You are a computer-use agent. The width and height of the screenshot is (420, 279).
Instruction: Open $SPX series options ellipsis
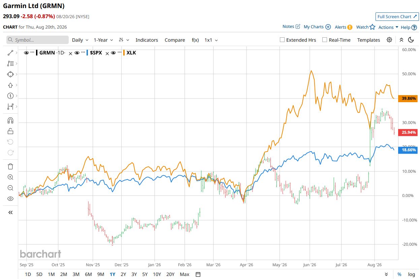[x=83, y=53]
